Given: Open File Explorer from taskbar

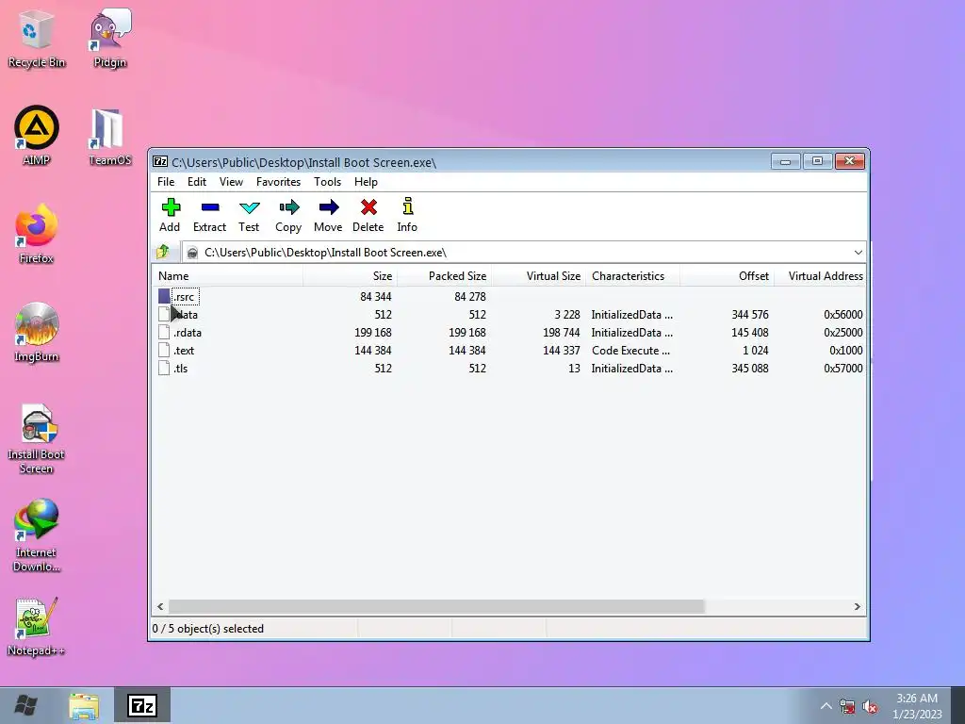Looking at the screenshot, I should (x=84, y=705).
